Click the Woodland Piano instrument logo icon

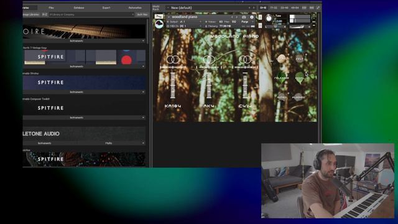click(159, 25)
